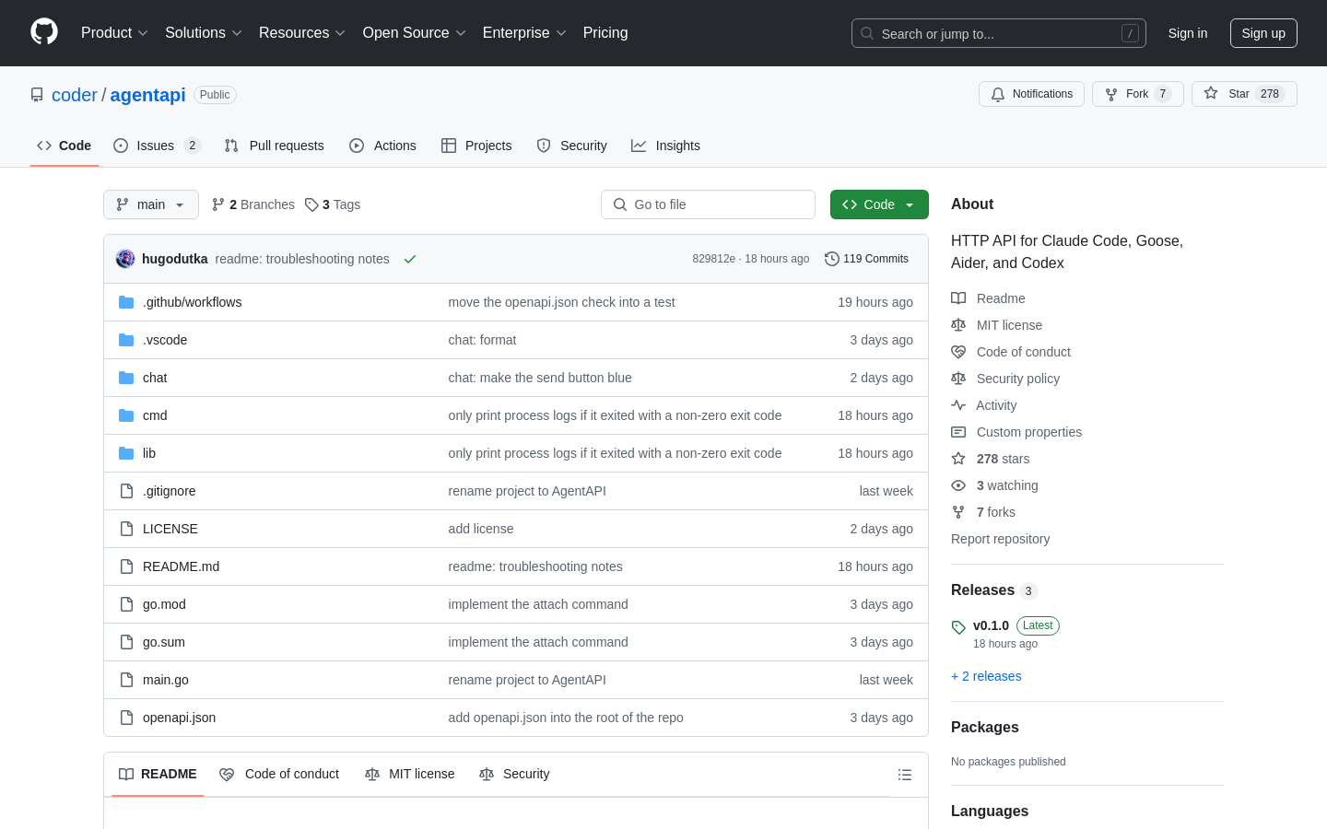
Task: Click the cmd folder icon
Action: click(126, 415)
